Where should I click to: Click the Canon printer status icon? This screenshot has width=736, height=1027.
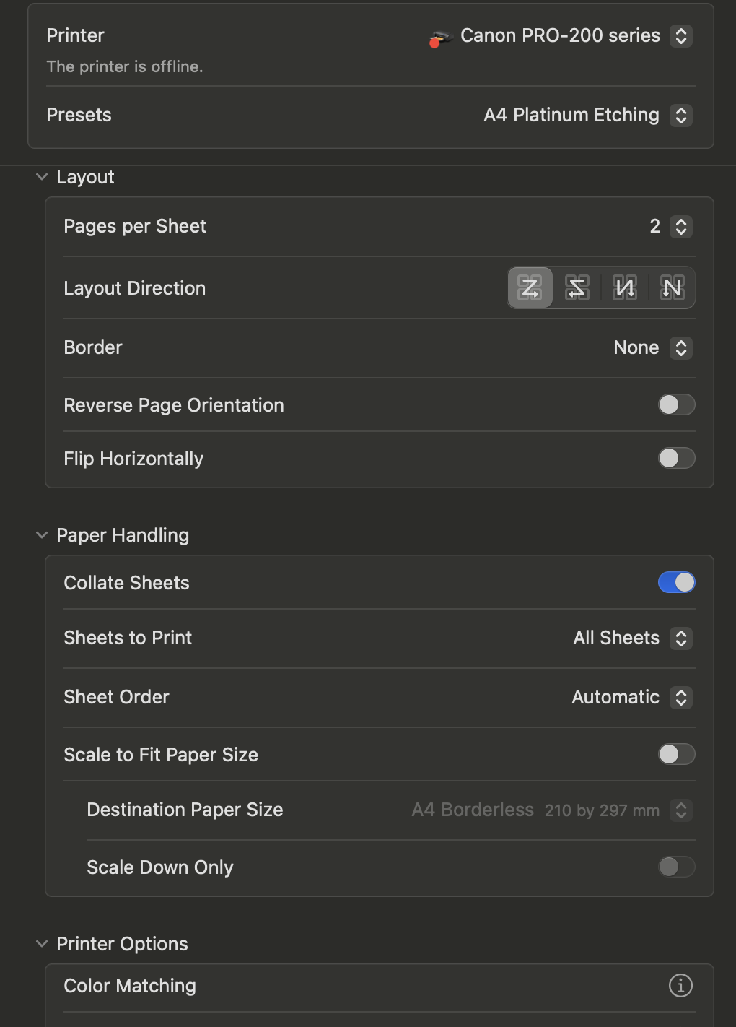[x=439, y=38]
